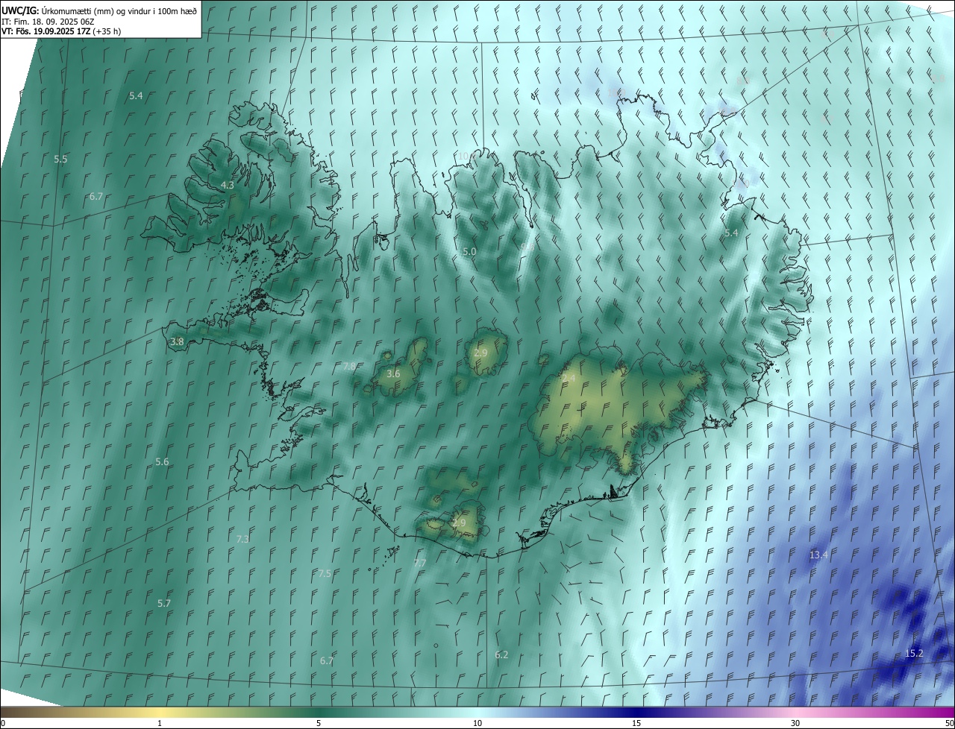Click the 6.2 value label
The height and width of the screenshot is (729, 955).
[x=501, y=654]
